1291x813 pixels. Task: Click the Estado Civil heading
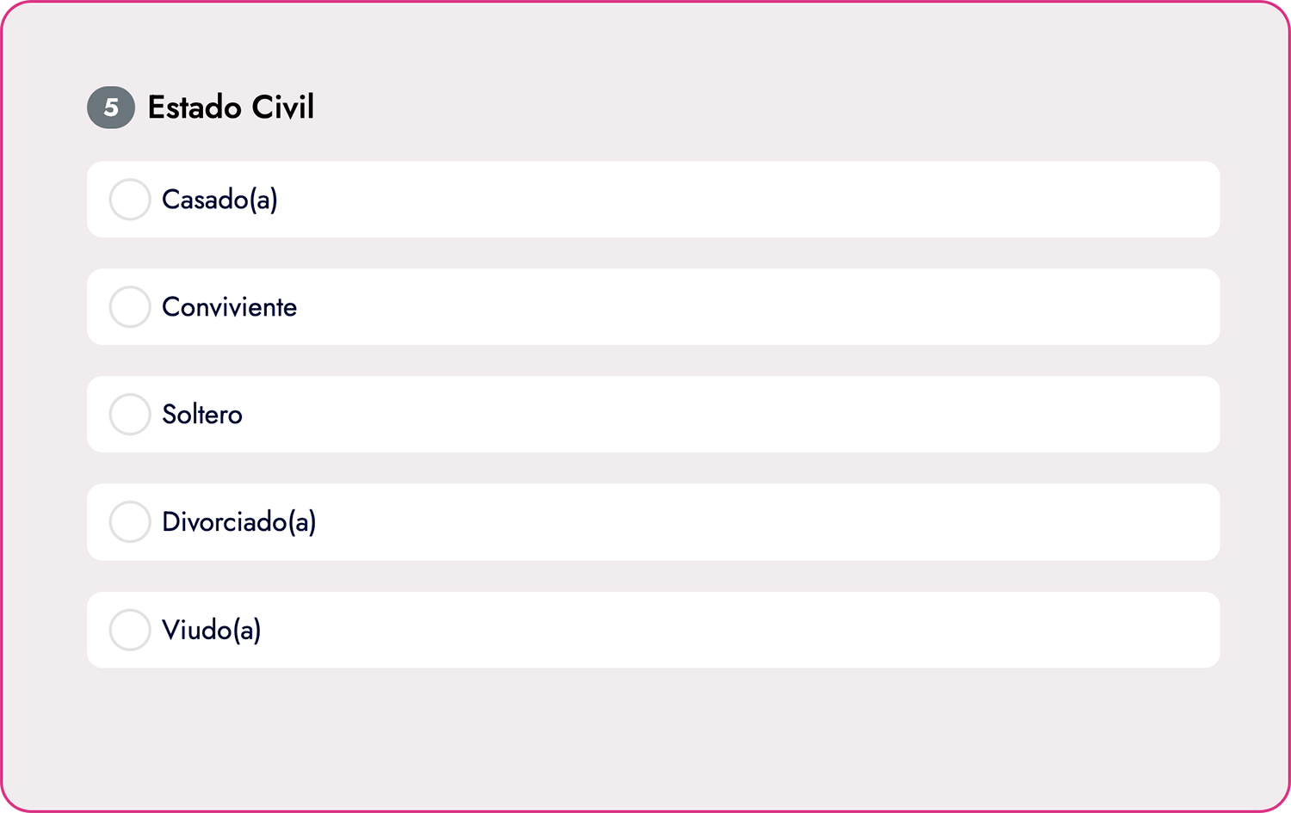click(231, 108)
